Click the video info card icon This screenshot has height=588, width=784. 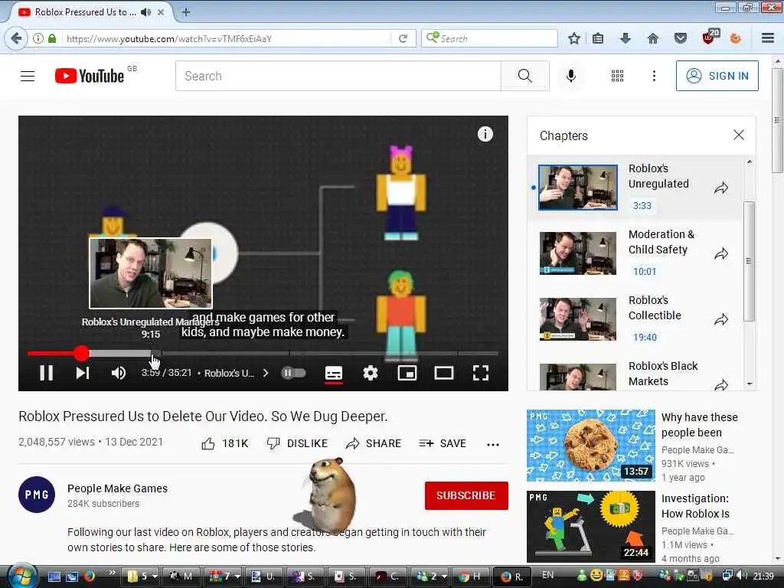point(485,134)
